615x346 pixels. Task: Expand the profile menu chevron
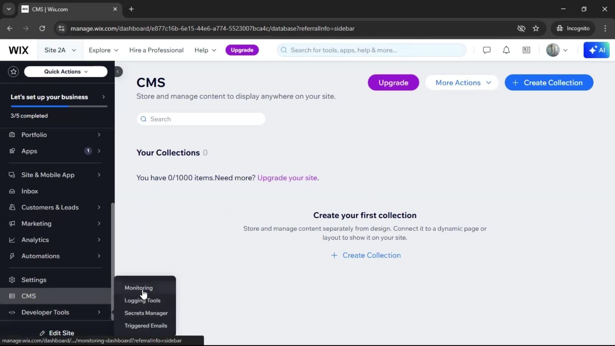click(x=565, y=50)
